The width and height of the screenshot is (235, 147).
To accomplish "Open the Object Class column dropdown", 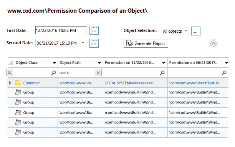I will coord(54,63).
